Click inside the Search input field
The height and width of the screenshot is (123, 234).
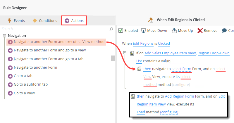tap(54, 29)
